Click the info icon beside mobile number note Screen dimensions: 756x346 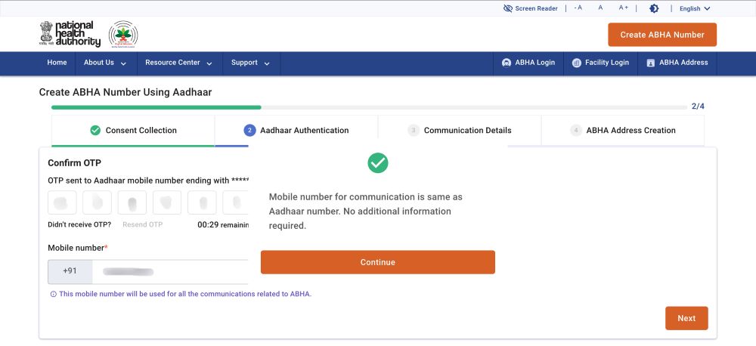54,294
